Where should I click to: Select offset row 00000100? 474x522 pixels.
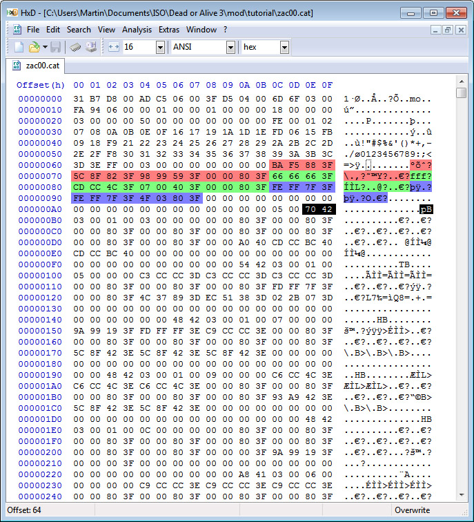click(40, 275)
